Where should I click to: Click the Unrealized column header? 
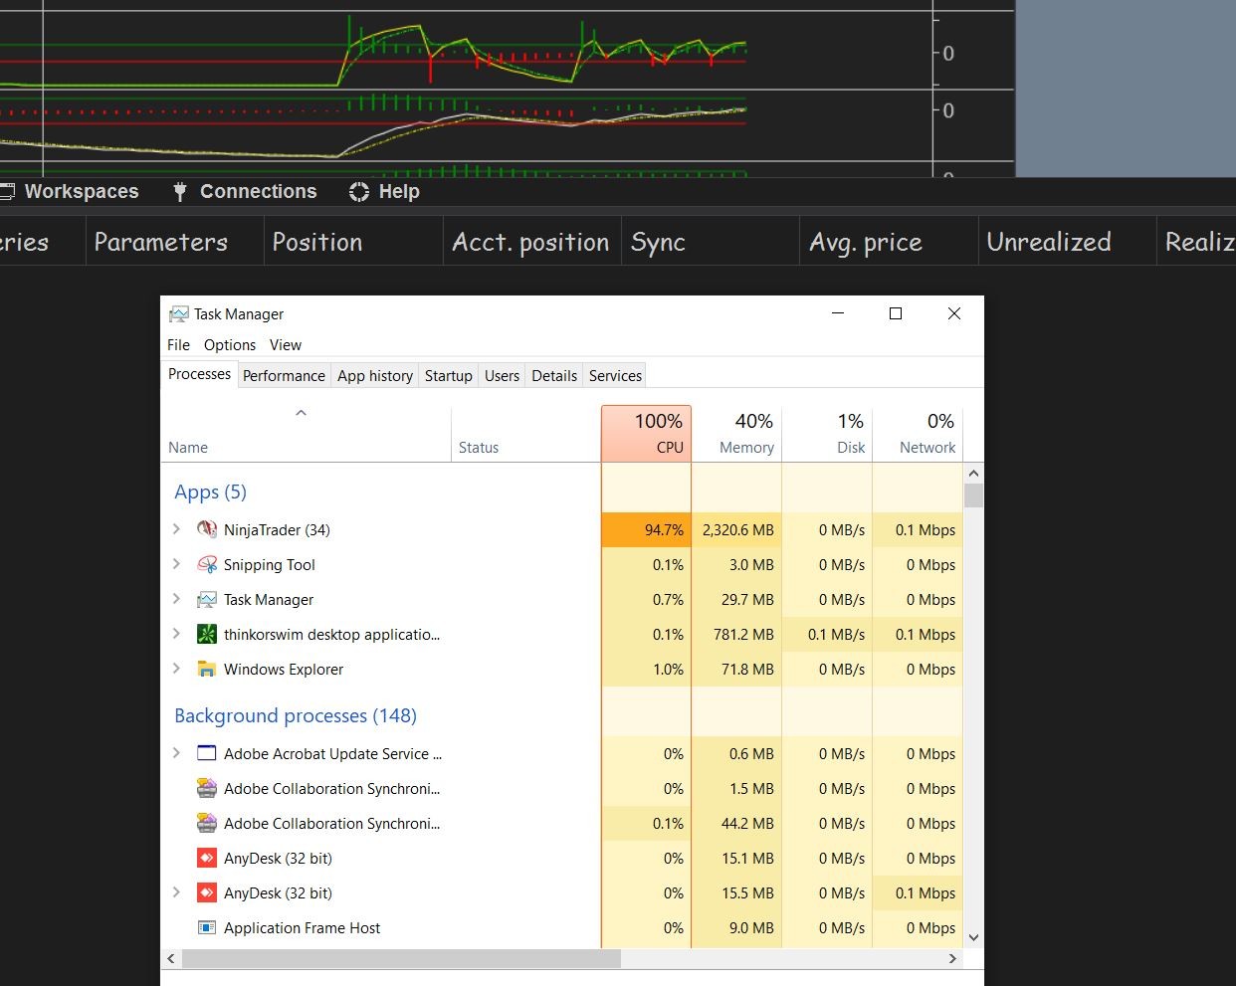[1067, 242]
